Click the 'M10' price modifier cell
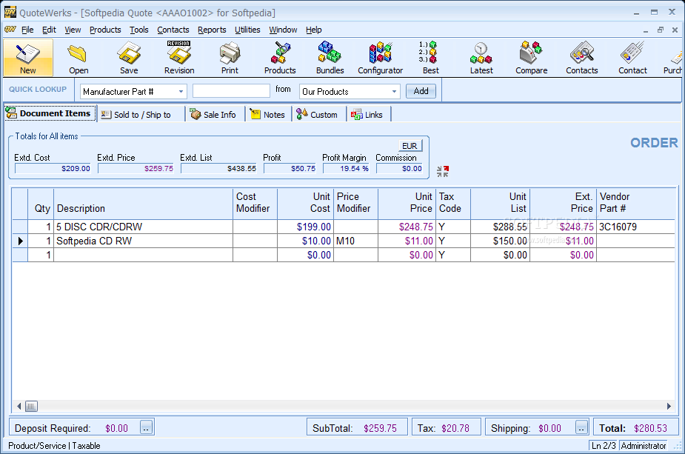685x454 pixels. pyautogui.click(x=355, y=241)
